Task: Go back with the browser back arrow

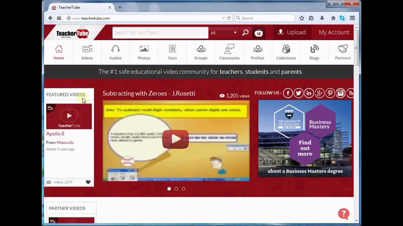Action: (50, 18)
